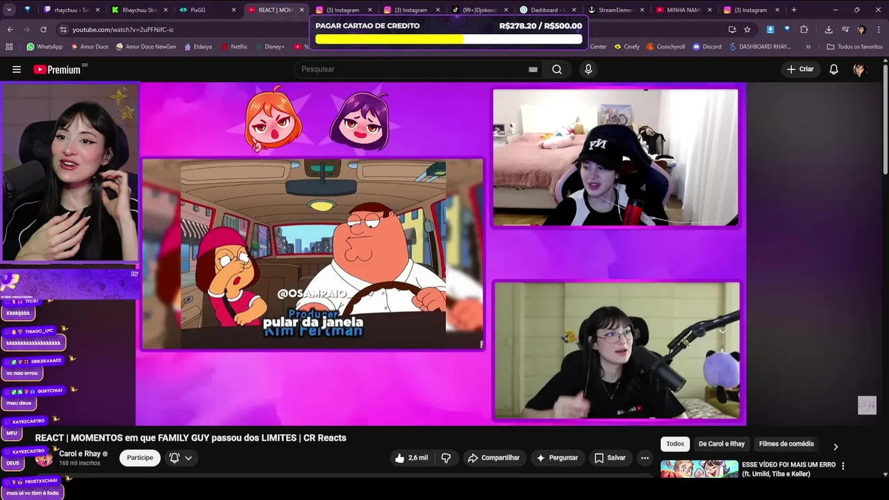The height and width of the screenshot is (500, 889).
Task: Open more actions three-dot menu
Action: (x=645, y=458)
